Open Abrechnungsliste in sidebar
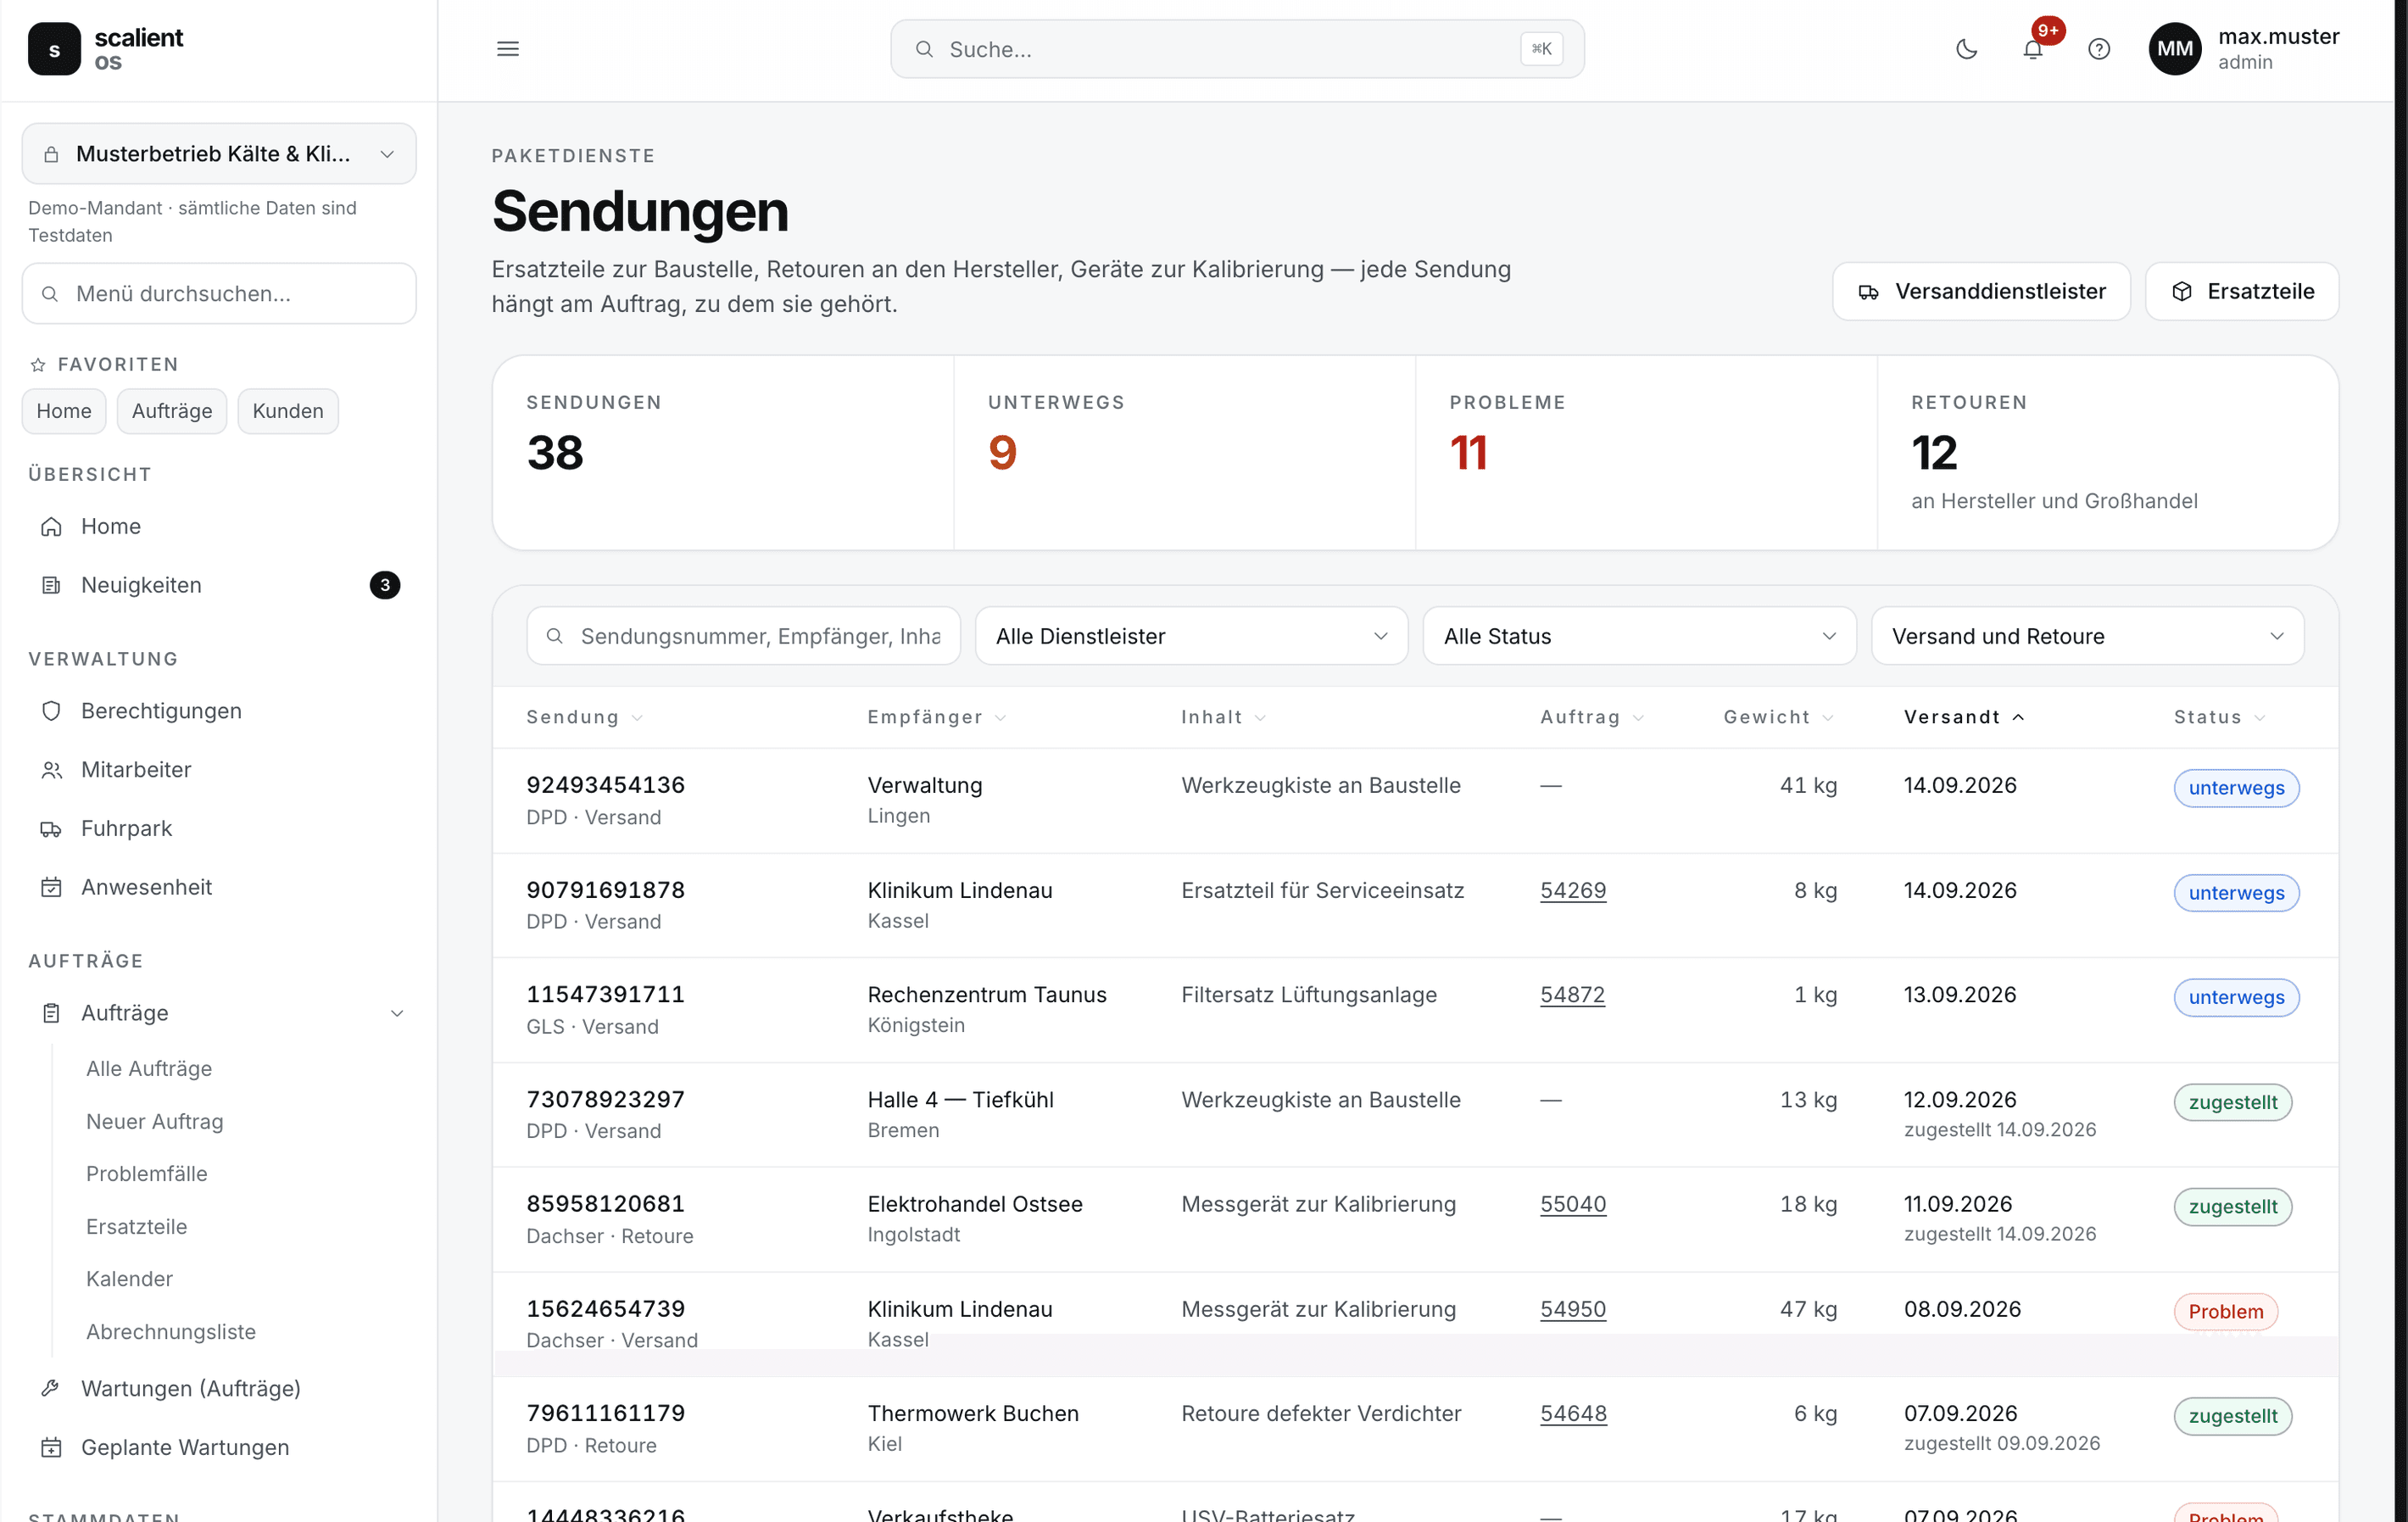 tap(171, 1332)
